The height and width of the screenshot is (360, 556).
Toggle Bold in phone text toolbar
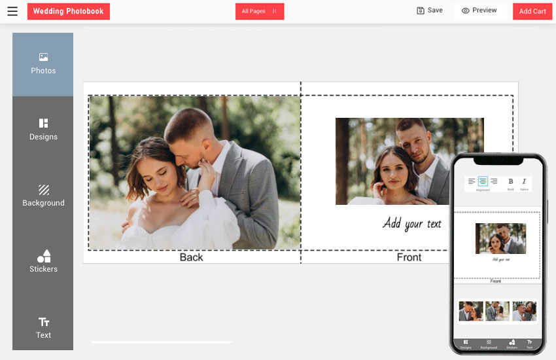pos(511,181)
